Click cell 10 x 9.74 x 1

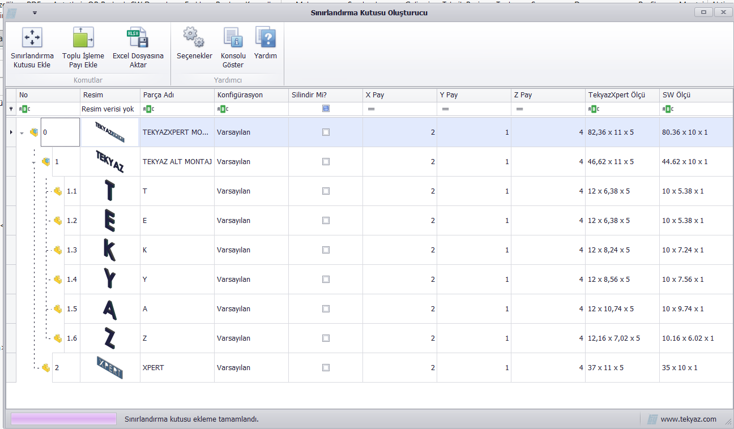(x=696, y=309)
